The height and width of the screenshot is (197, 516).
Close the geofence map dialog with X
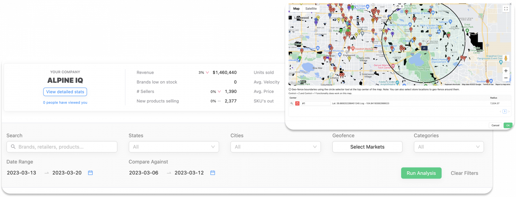pos(511,4)
